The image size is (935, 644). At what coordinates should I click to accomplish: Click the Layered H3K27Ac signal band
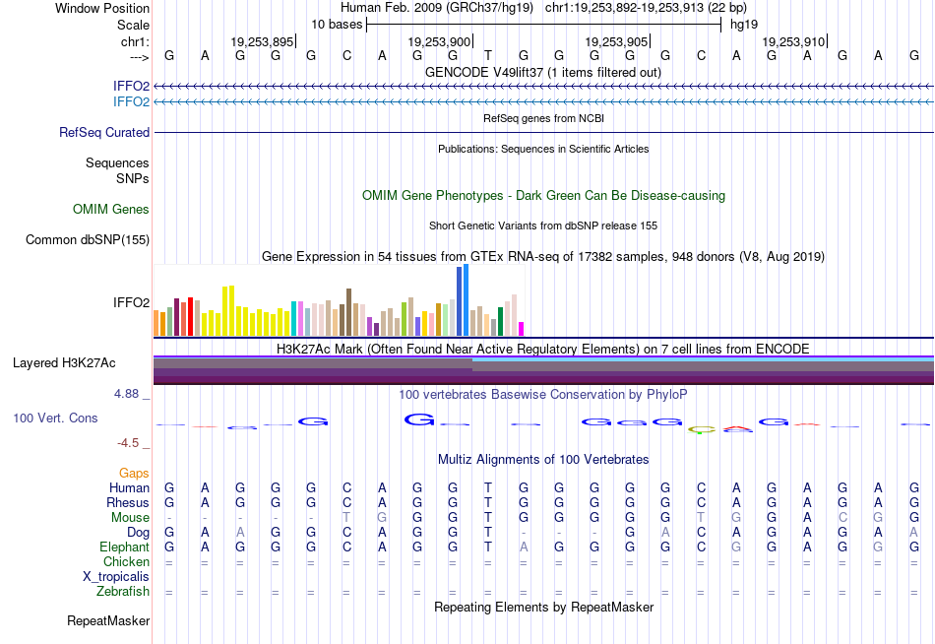pos(543,369)
